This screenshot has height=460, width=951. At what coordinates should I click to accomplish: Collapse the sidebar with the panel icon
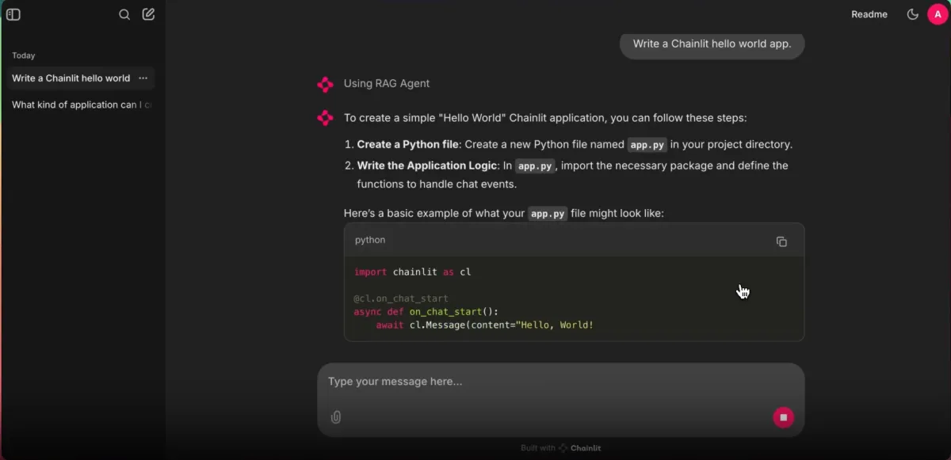coord(13,14)
